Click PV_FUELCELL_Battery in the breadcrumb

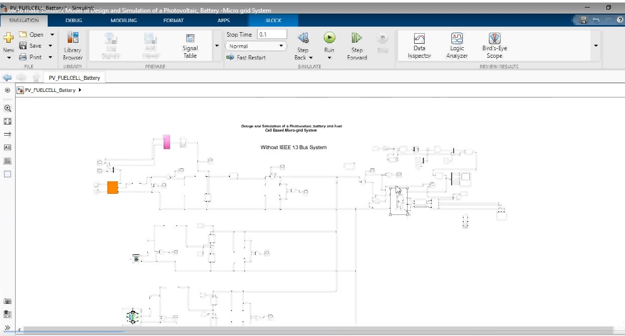pyautogui.click(x=50, y=90)
